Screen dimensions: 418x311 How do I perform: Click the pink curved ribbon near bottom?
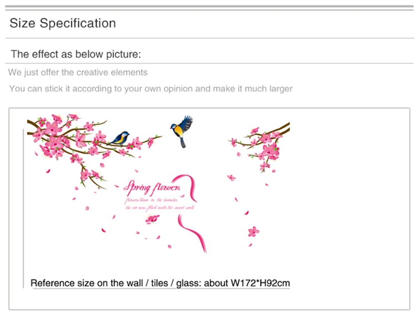(192, 233)
